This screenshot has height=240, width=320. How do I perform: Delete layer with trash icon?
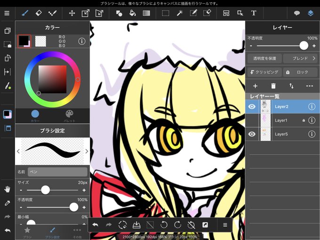pyautogui.click(x=273, y=86)
